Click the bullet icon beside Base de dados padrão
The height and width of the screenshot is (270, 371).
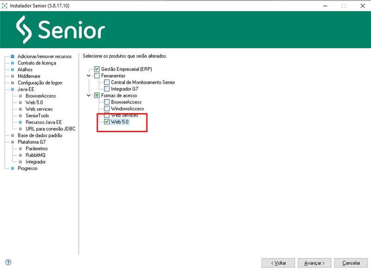point(13,135)
